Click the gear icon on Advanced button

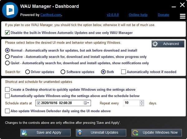(x=156, y=44)
